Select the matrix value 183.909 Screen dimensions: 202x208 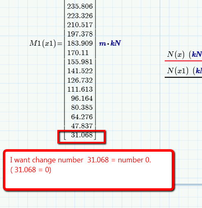pyautogui.click(x=80, y=43)
